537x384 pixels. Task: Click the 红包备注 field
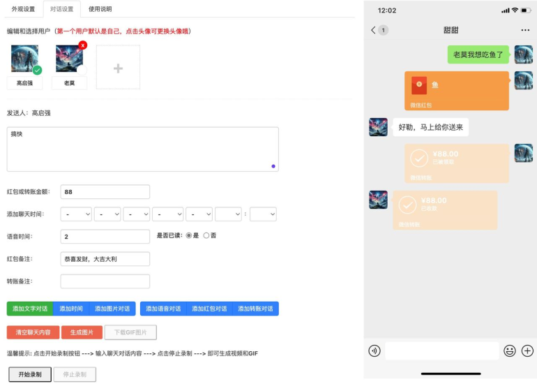[x=105, y=259]
